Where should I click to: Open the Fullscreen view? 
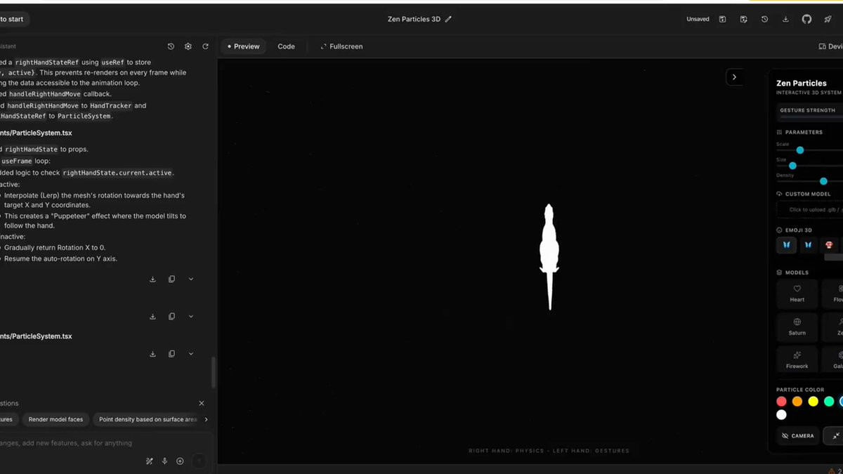341,46
